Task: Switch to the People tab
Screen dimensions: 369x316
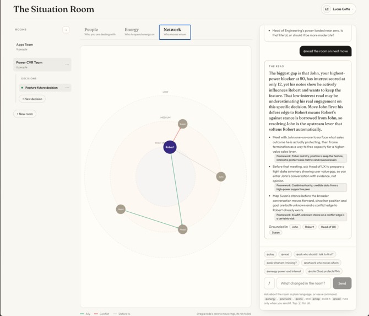Action: click(100, 32)
